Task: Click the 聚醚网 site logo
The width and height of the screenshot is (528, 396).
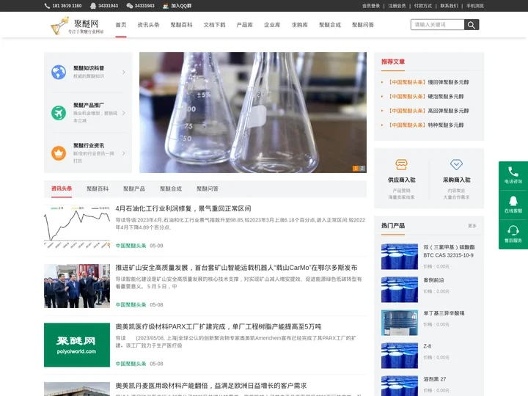Action: (x=78, y=26)
